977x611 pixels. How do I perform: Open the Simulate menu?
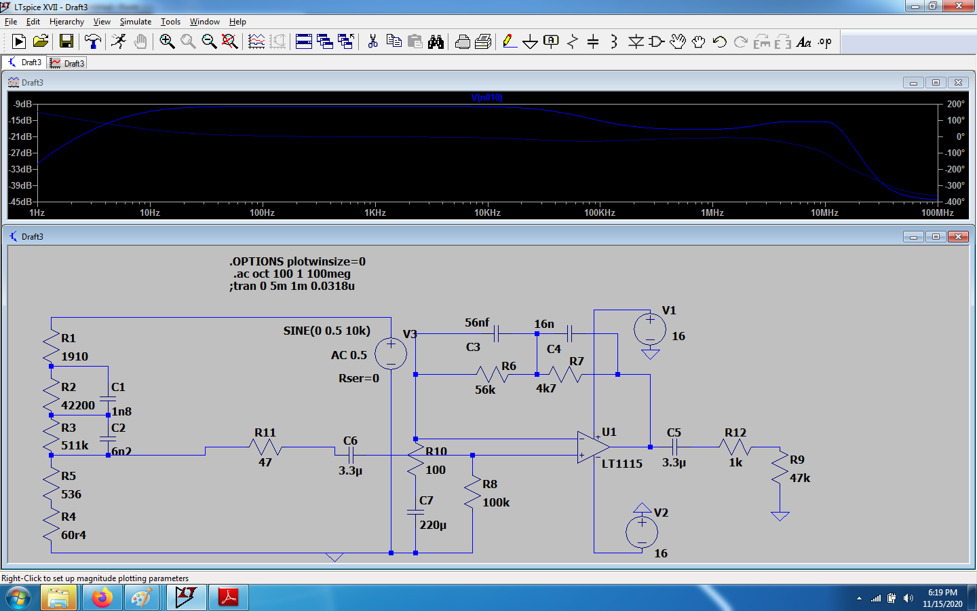tap(136, 22)
